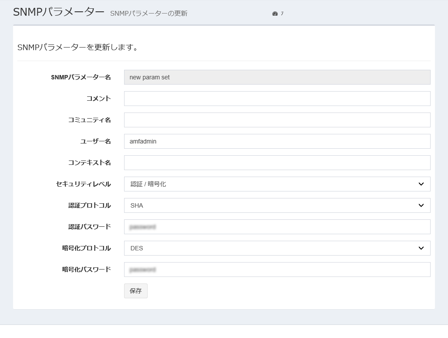Click the number 7 beside the gauge icon
This screenshot has height=338, width=448.
click(x=282, y=14)
